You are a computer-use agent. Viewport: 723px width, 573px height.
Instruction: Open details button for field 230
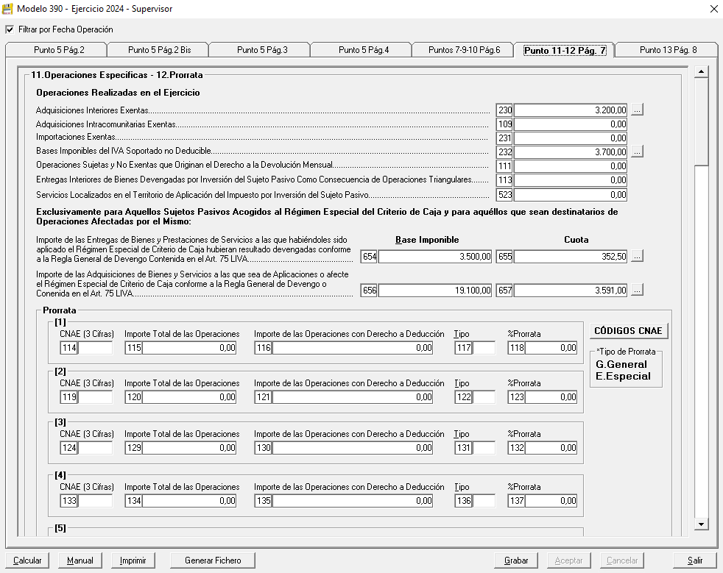coord(637,110)
